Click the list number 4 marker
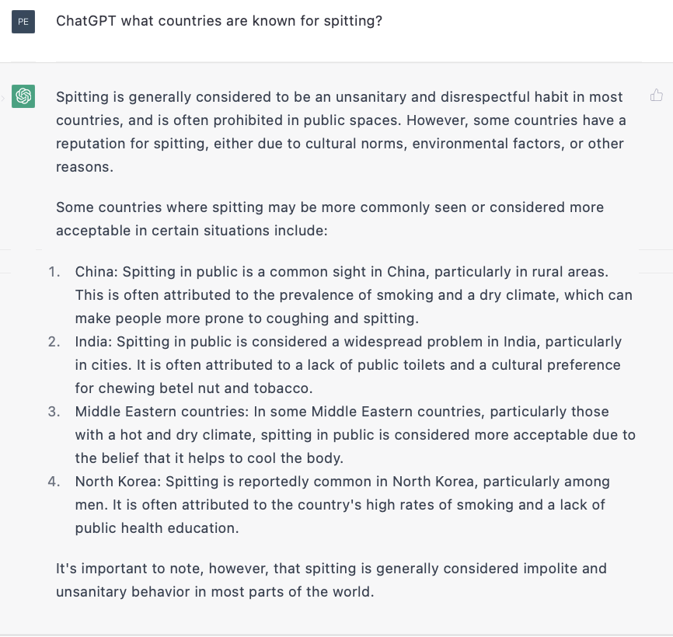This screenshot has width=673, height=637. (54, 482)
